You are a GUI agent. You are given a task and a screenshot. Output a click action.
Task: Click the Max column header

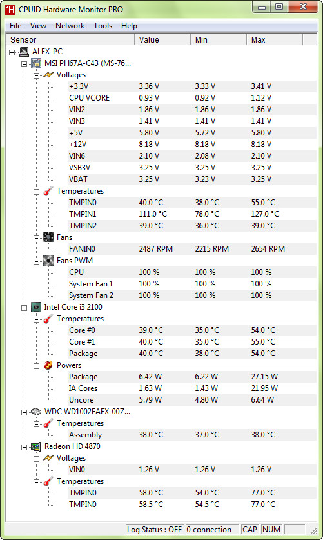(x=275, y=39)
